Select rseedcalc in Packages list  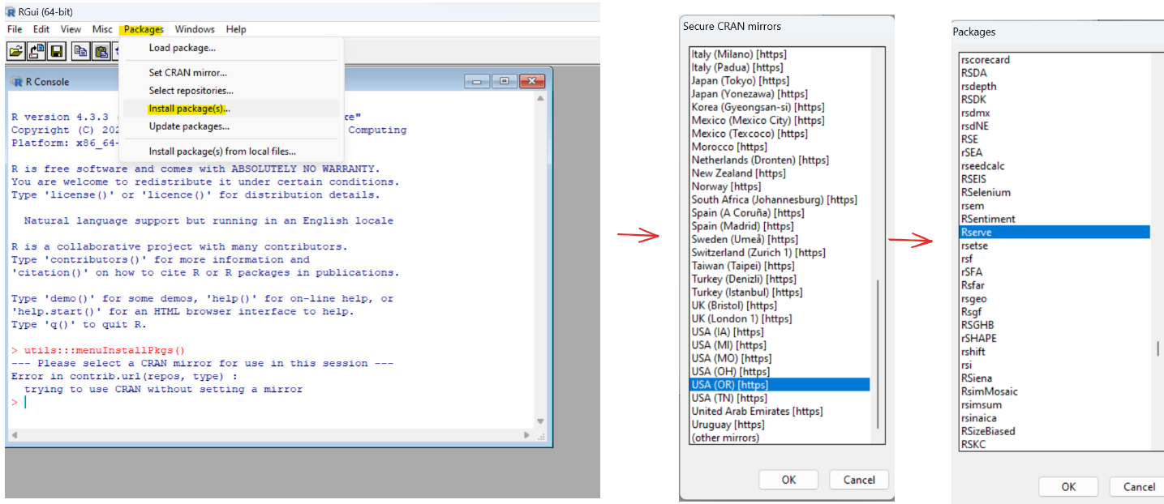(x=1054, y=166)
